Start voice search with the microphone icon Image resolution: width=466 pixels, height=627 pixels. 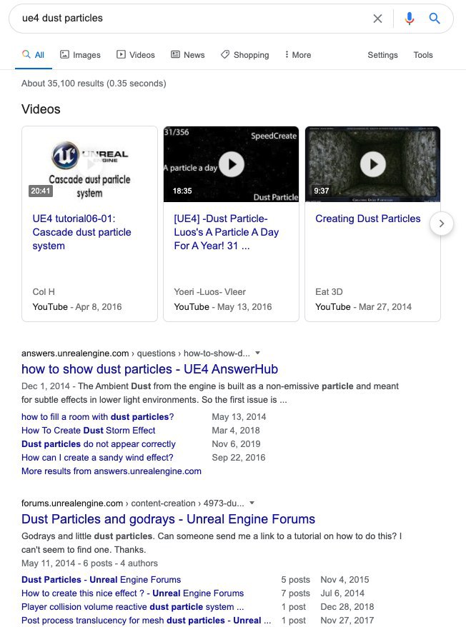[409, 19]
